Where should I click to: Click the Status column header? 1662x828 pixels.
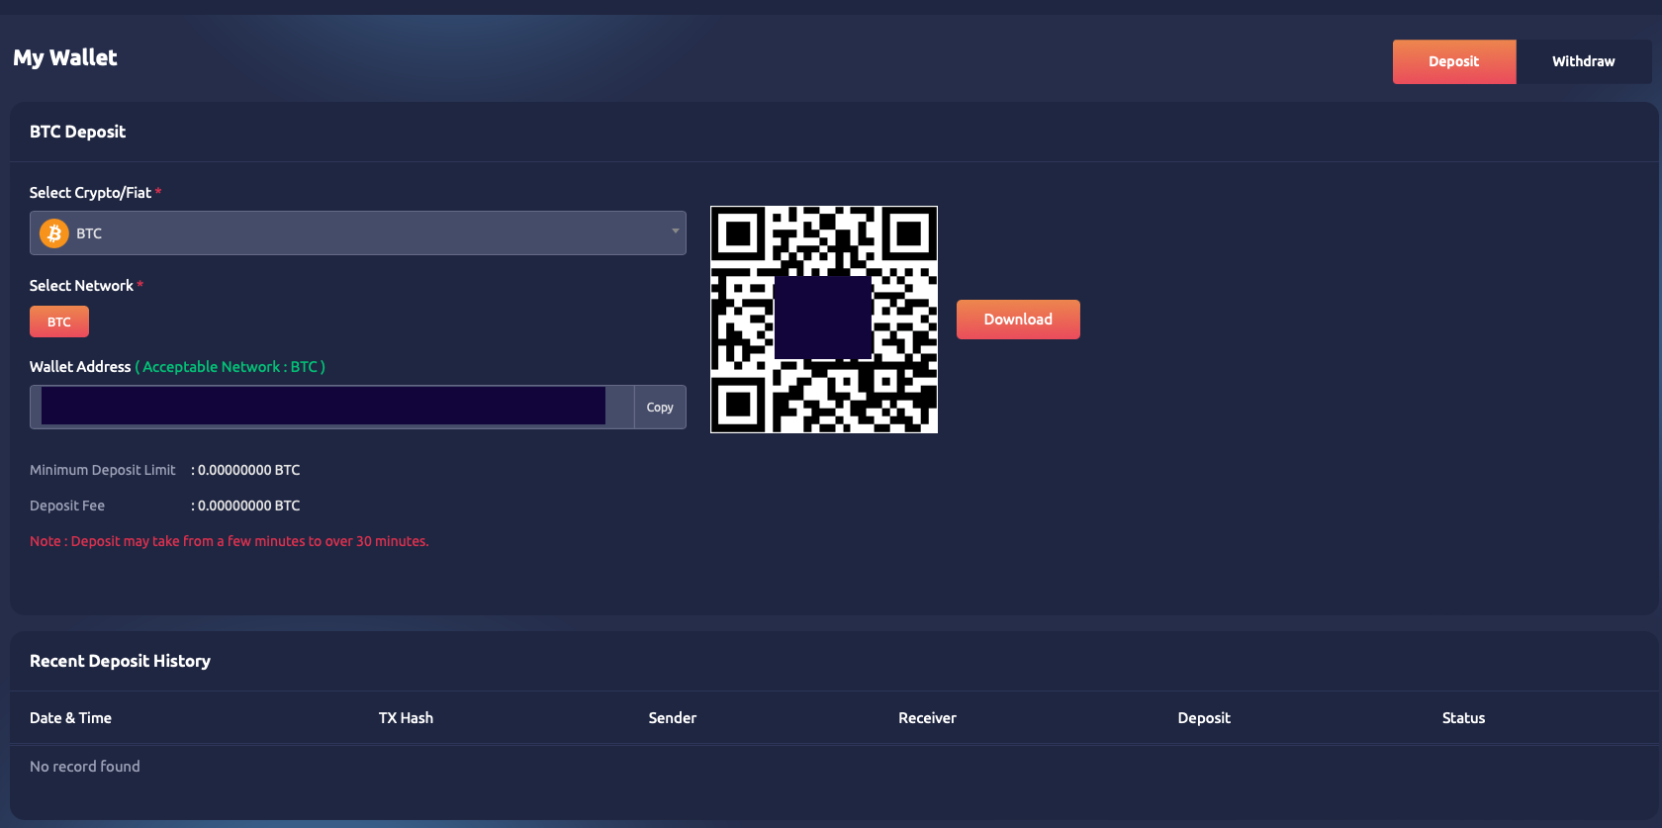(x=1463, y=718)
